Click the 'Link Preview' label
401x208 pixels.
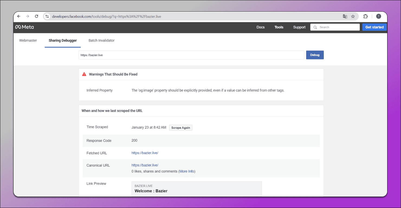click(96, 184)
